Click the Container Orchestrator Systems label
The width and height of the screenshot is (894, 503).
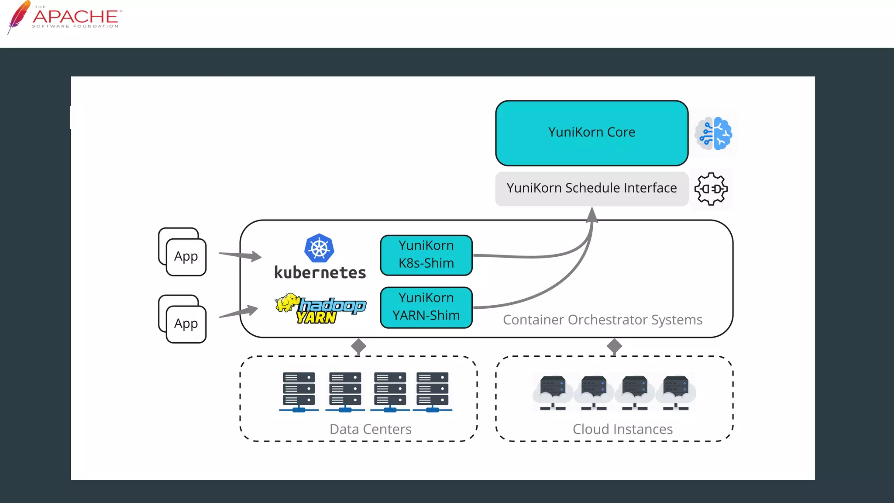tap(602, 320)
